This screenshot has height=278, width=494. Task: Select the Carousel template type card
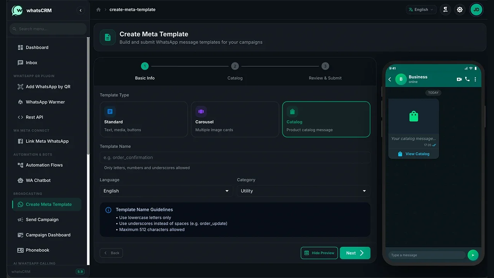235,119
